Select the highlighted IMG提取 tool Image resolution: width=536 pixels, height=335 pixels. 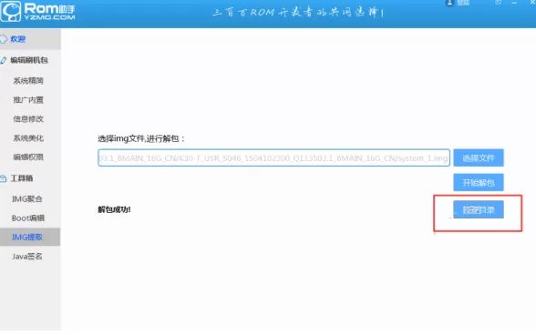[x=30, y=237]
